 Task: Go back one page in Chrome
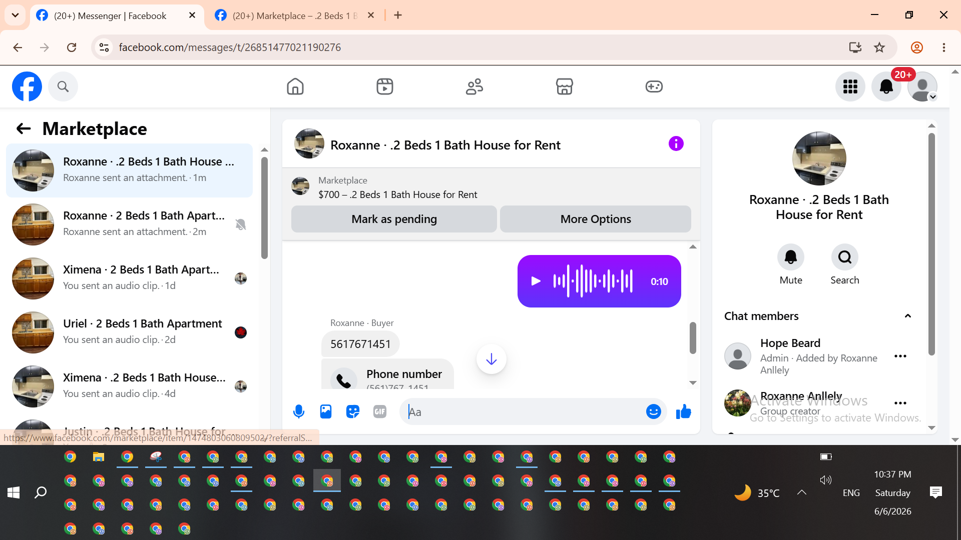(18, 47)
